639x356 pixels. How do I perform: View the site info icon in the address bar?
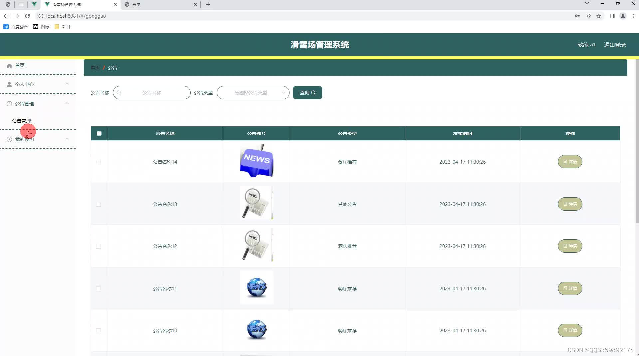click(41, 16)
